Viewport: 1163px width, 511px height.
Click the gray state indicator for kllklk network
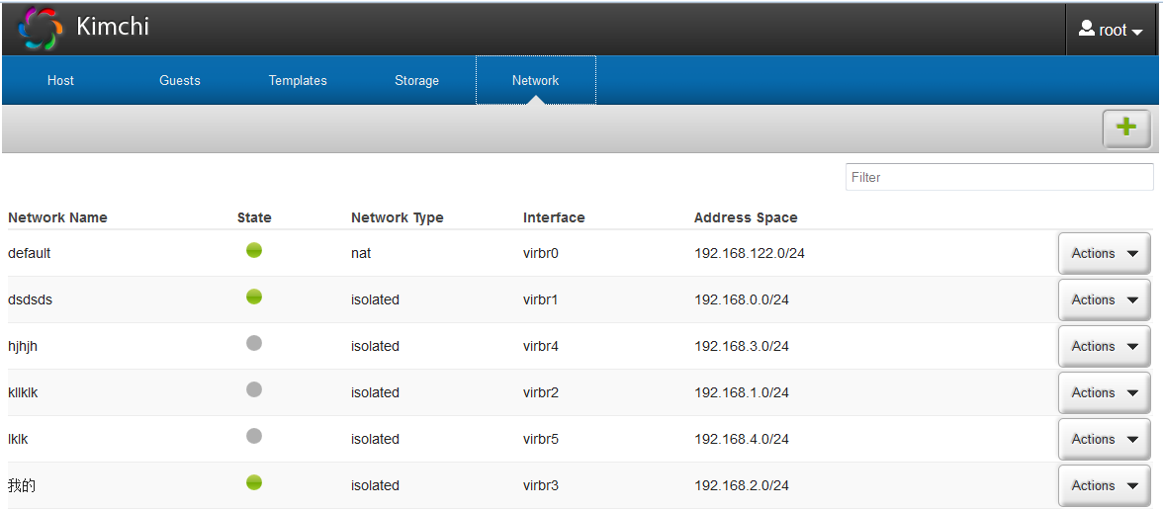pyautogui.click(x=254, y=389)
